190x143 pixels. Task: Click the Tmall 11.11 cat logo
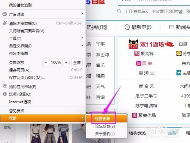click(133, 44)
